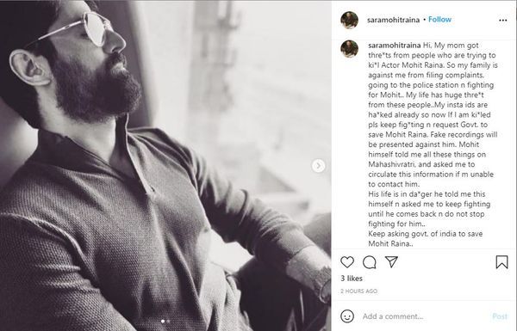
Task: Share the post using the paper plane icon
Action: pos(391,262)
